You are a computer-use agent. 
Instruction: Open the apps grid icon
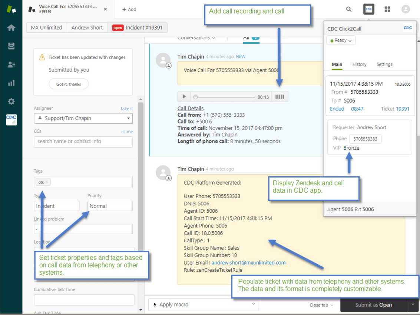[387, 9]
